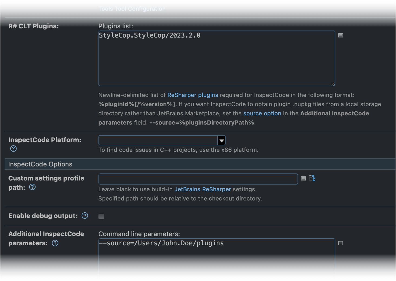Open parameters popup beside Command line parameters
The width and height of the screenshot is (396, 281).
coord(341,243)
